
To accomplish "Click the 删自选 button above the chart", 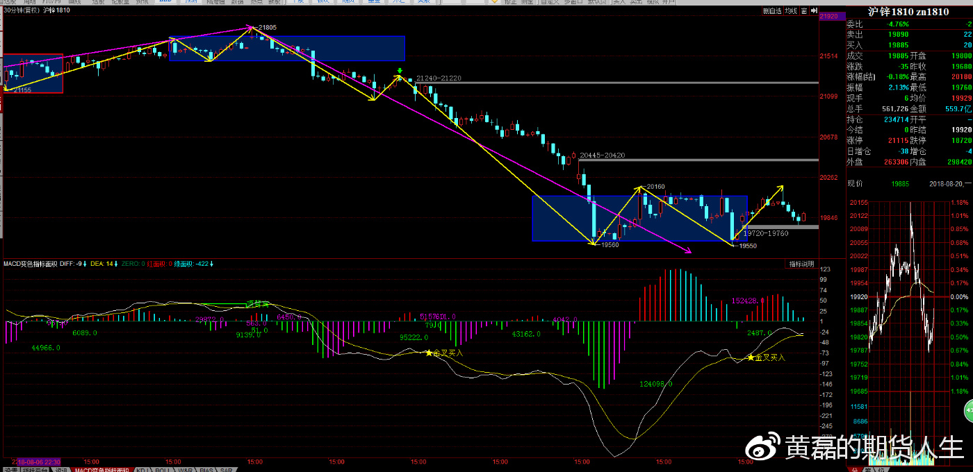I will [x=772, y=11].
